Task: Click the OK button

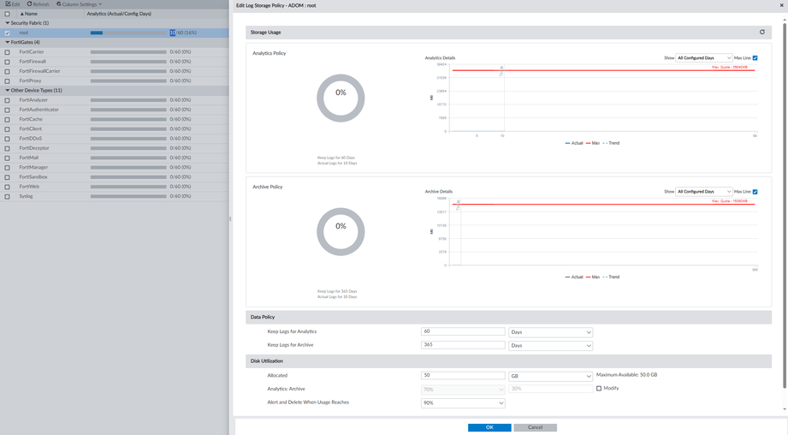Action: pos(489,427)
